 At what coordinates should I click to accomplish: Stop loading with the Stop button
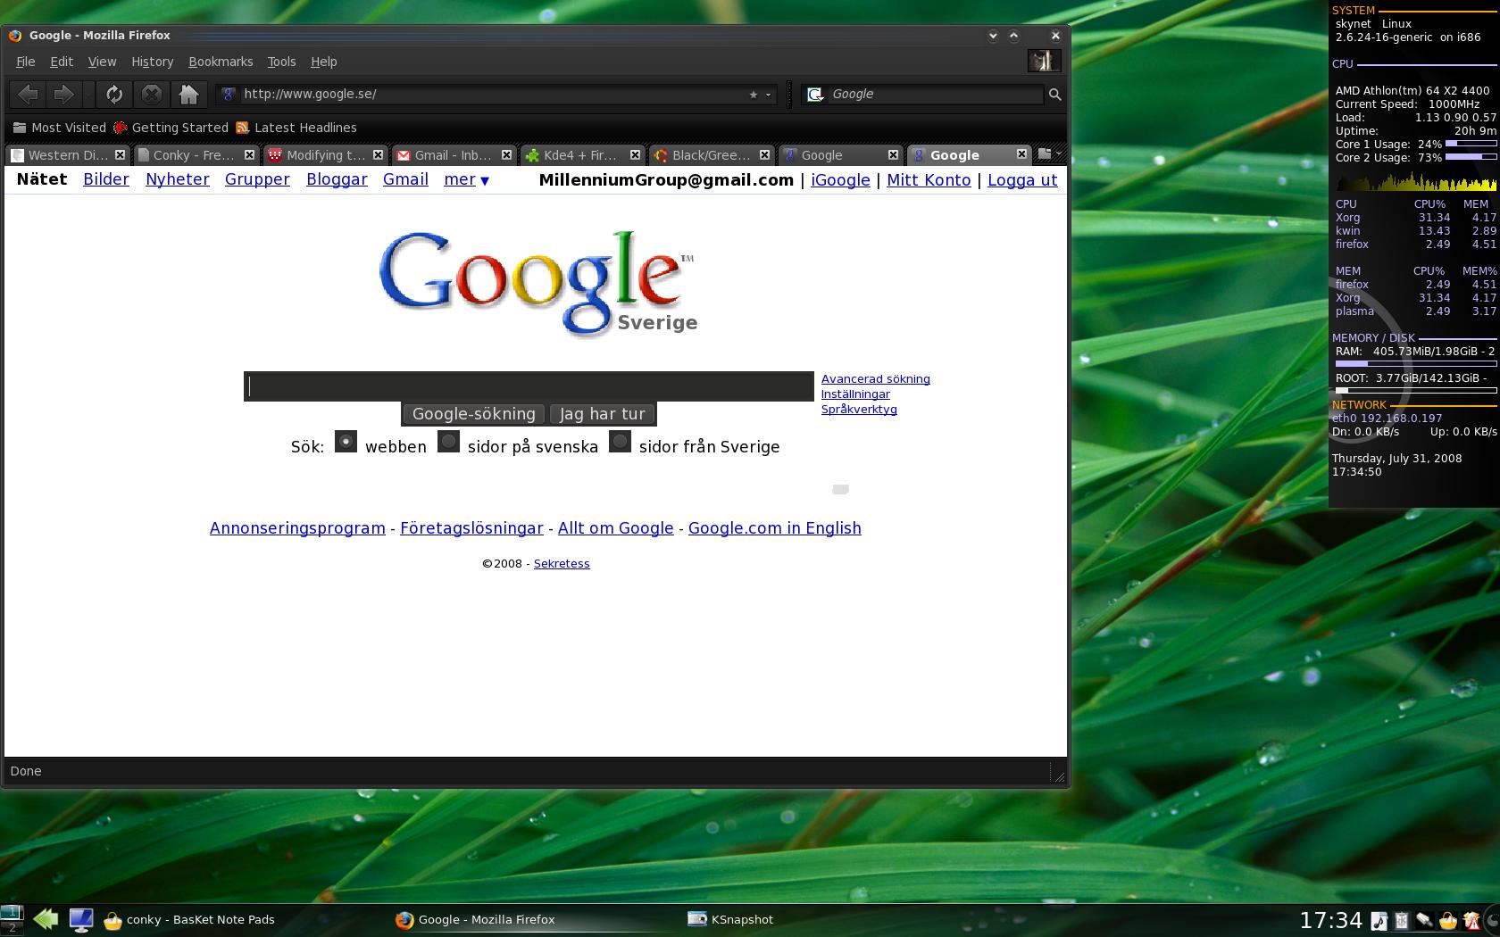pyautogui.click(x=152, y=94)
